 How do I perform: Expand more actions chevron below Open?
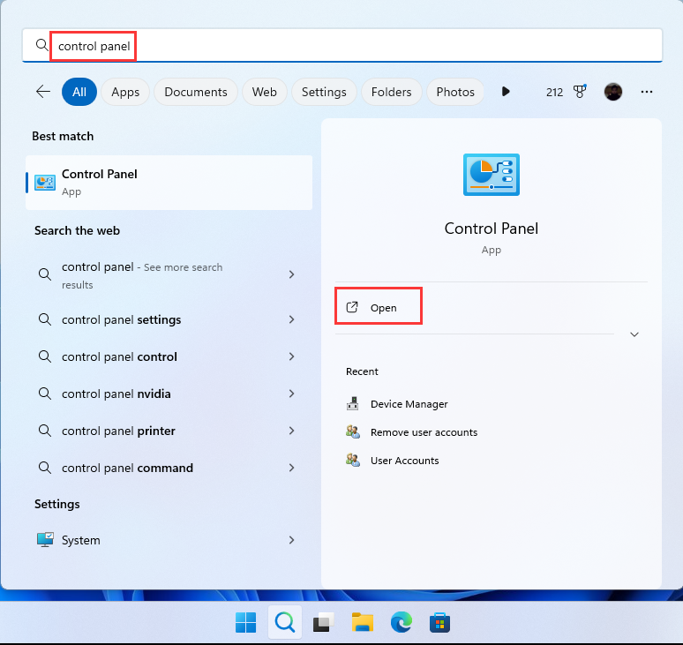coord(634,334)
